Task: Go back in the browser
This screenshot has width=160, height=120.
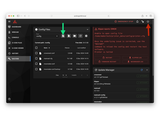Action: 25,16
